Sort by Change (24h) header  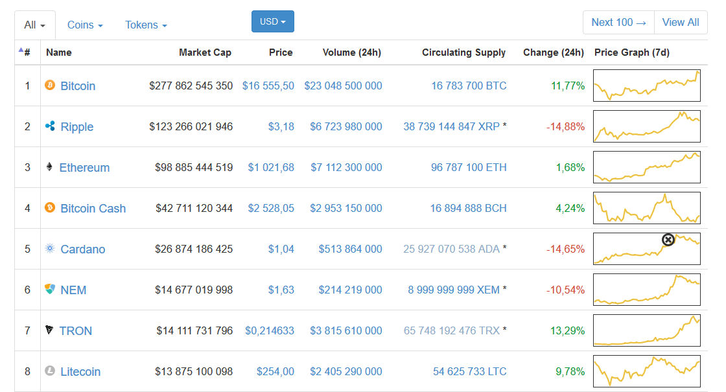pos(554,52)
